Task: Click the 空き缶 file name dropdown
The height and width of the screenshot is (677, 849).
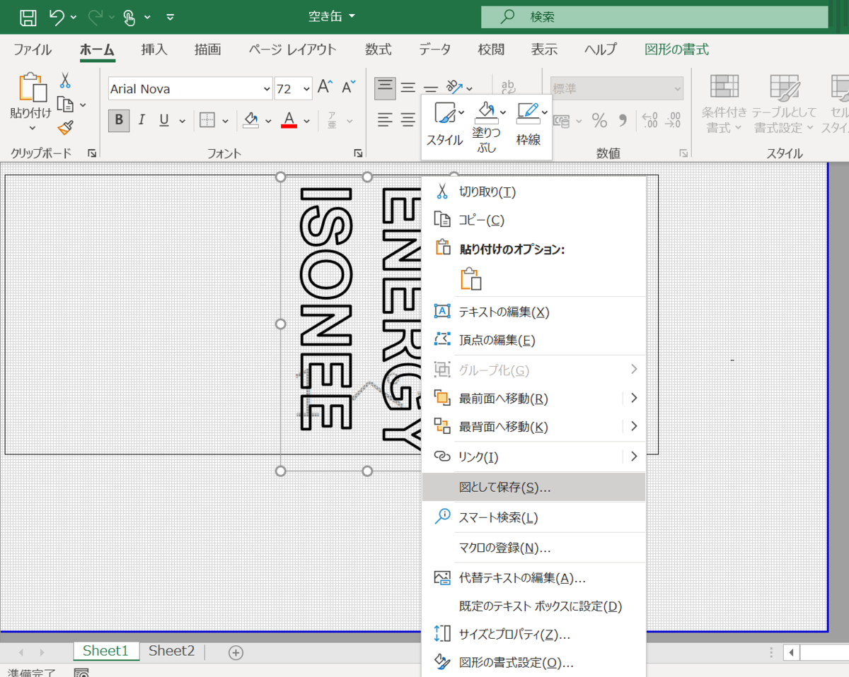Action: click(x=333, y=16)
